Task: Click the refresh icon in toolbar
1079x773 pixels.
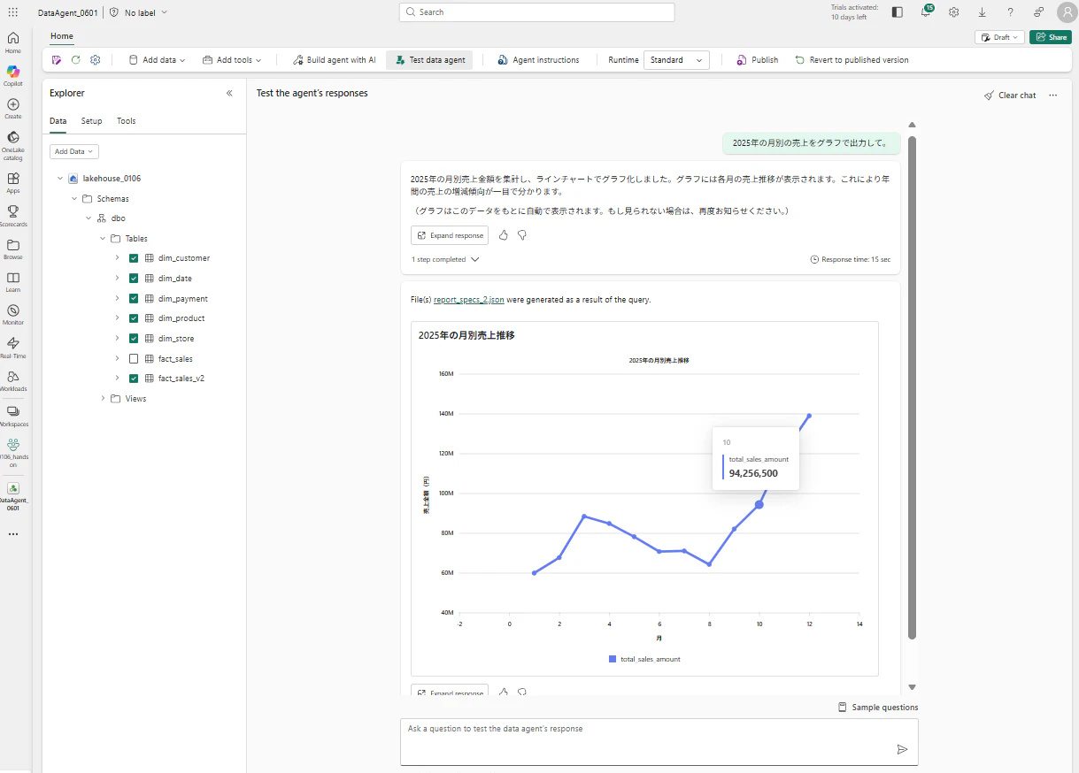Action: tap(76, 60)
